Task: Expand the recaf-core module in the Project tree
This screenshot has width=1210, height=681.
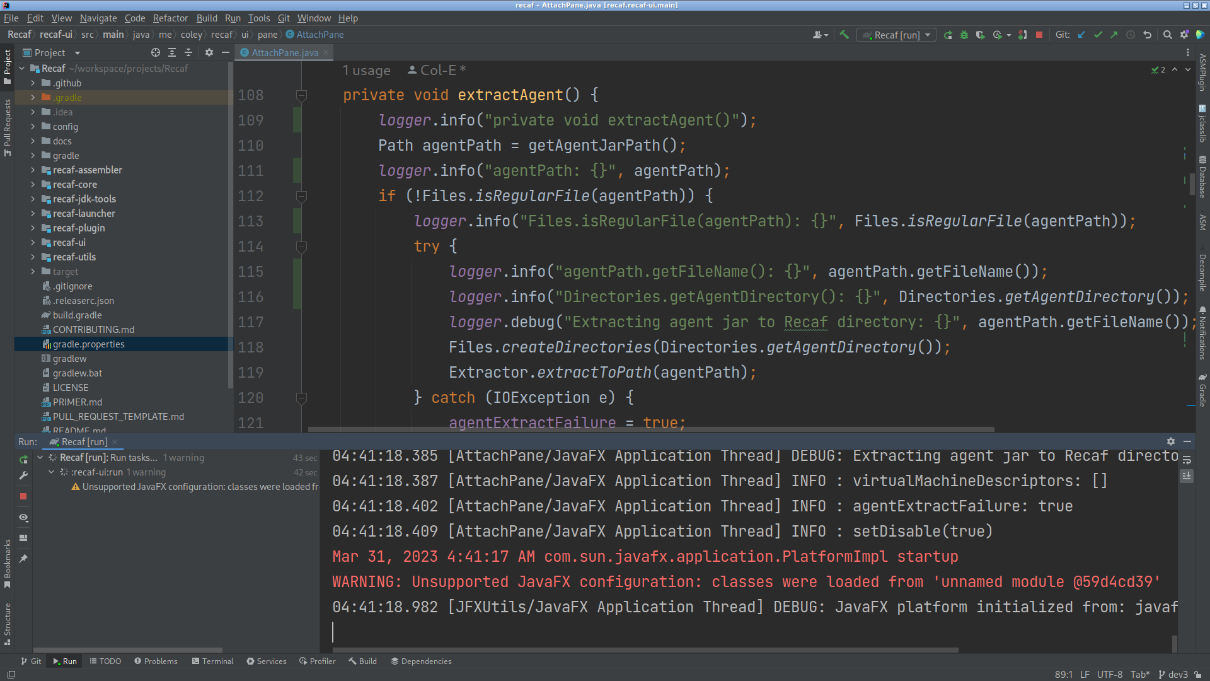Action: point(33,184)
